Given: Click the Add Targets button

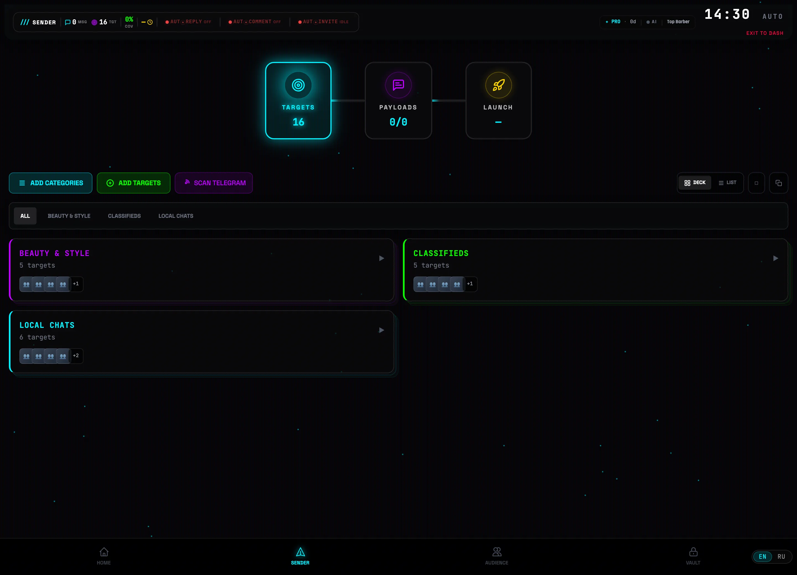Looking at the screenshot, I should point(134,183).
